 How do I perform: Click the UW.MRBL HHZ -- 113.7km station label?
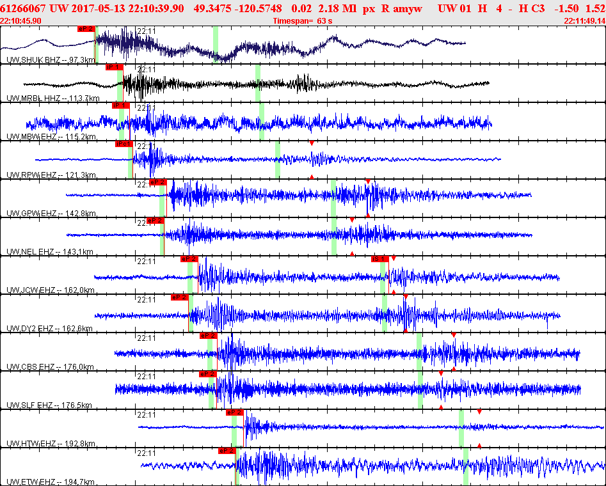tap(53, 98)
